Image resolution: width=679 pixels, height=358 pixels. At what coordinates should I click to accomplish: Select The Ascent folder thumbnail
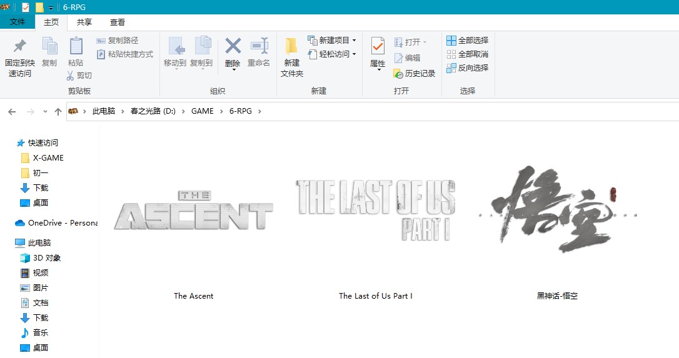click(194, 211)
